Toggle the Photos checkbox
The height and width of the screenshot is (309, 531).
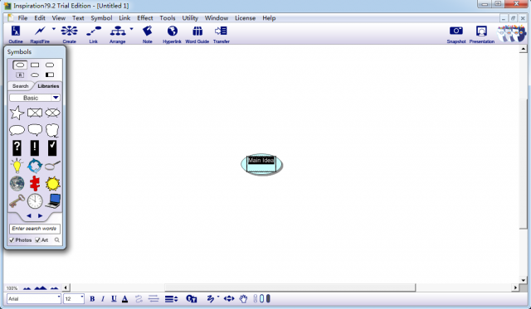12,240
